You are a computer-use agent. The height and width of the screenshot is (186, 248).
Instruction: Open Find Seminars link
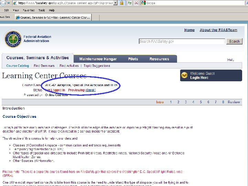click(x=44, y=66)
